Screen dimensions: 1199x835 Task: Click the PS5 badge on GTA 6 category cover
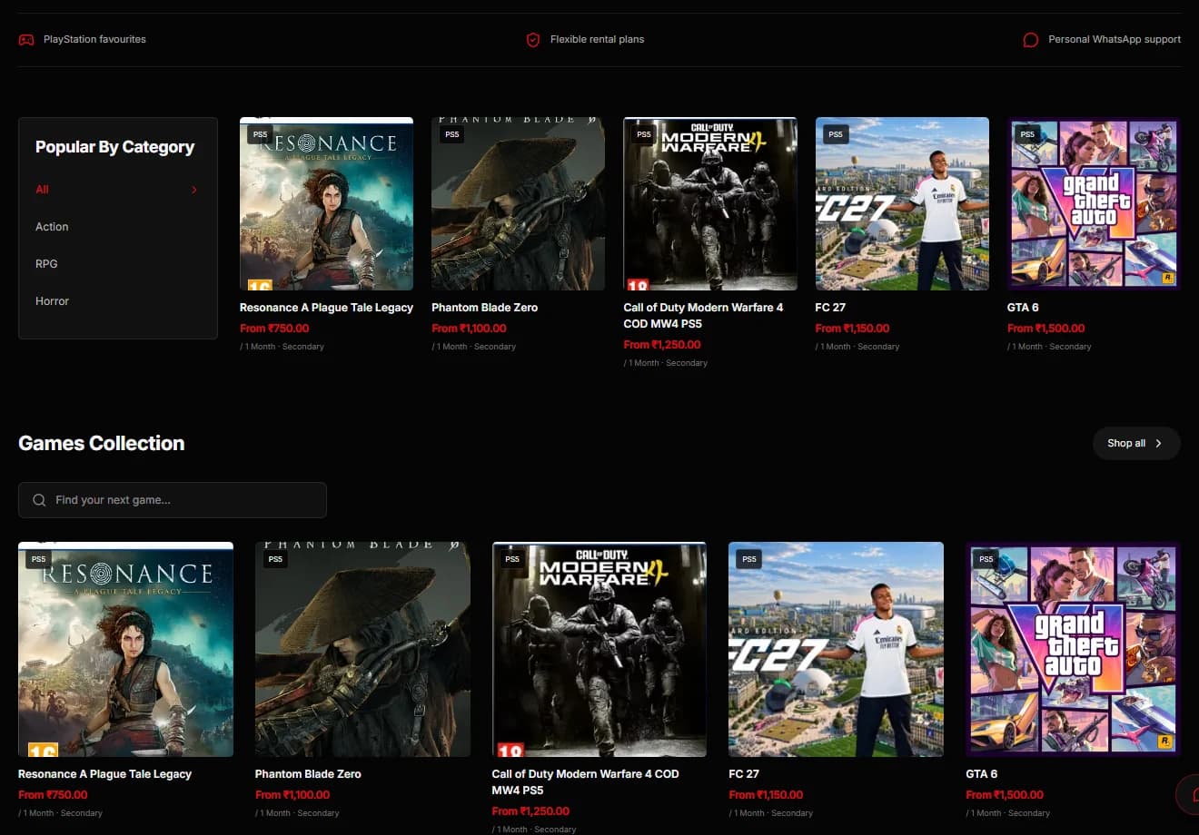pyautogui.click(x=1027, y=134)
